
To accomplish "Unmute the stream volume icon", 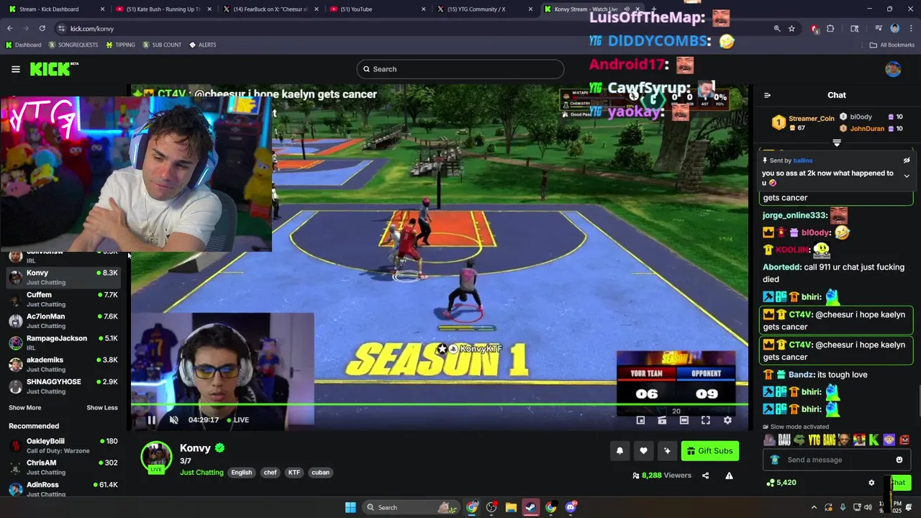I will [x=173, y=420].
